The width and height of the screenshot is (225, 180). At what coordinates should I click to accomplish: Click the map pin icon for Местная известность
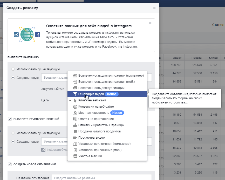(x=75, y=113)
